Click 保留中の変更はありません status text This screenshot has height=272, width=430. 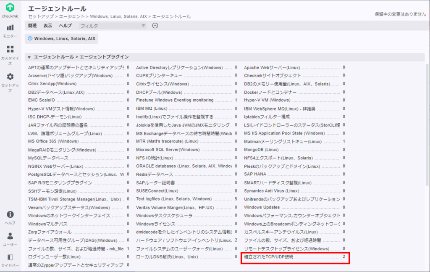click(400, 14)
